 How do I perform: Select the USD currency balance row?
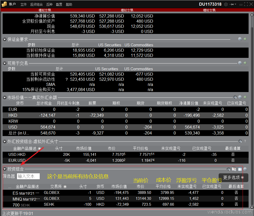pyautogui.click(x=126, y=127)
